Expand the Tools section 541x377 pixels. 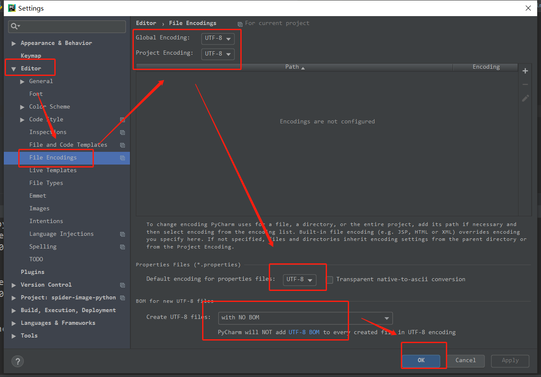click(14, 336)
